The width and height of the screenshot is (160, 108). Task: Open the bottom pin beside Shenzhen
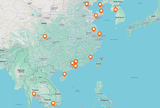coord(76,66)
